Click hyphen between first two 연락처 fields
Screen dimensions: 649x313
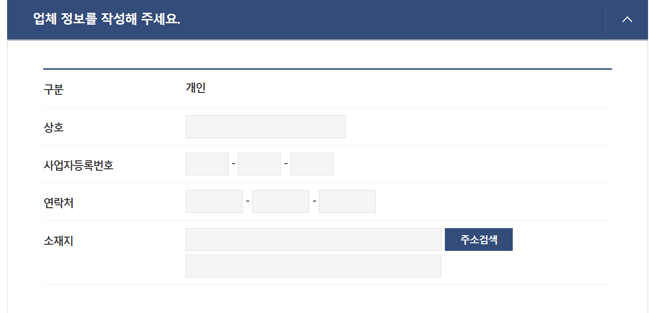[x=248, y=201]
